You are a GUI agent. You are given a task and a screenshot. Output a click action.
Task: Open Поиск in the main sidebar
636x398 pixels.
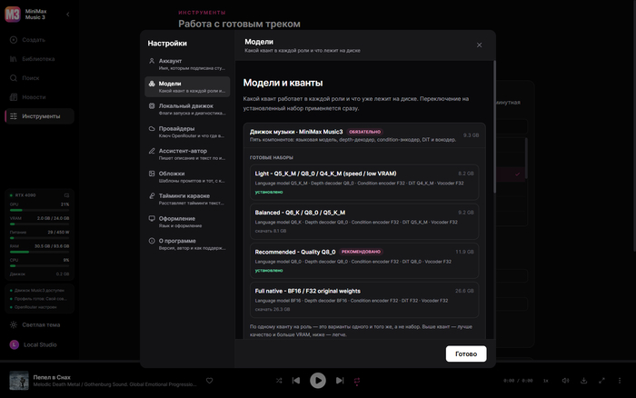(x=39, y=78)
